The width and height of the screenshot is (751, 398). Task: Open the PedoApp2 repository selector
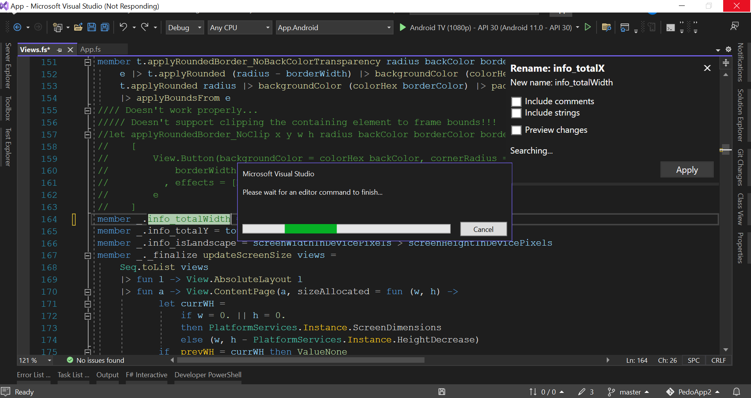click(693, 392)
